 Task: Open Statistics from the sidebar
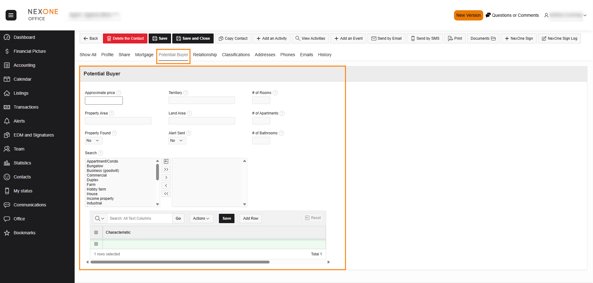tap(22, 163)
